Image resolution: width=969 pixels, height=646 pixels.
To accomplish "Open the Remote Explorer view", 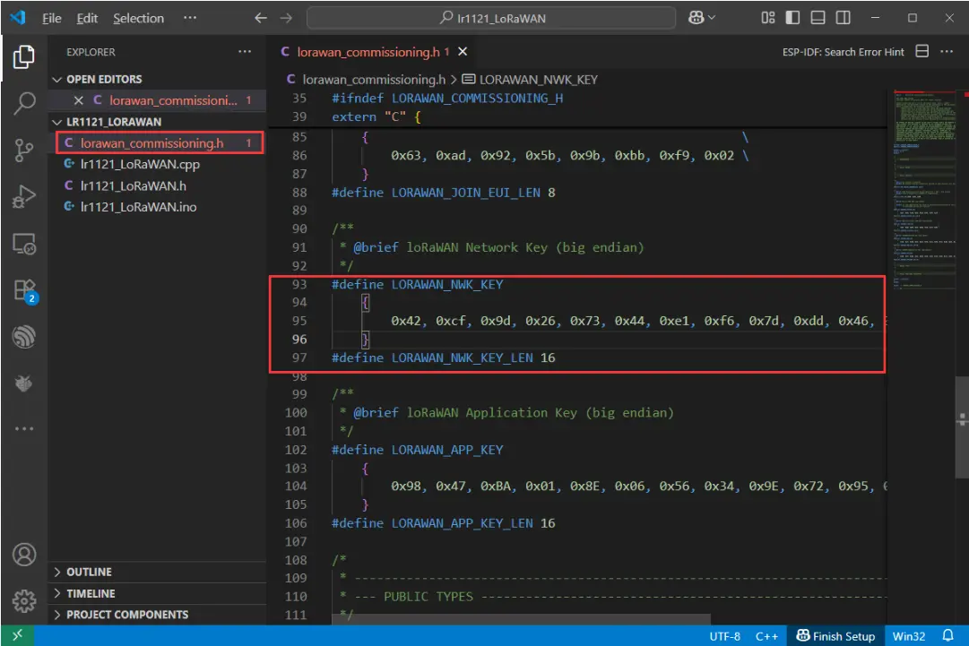I will pos(24,243).
